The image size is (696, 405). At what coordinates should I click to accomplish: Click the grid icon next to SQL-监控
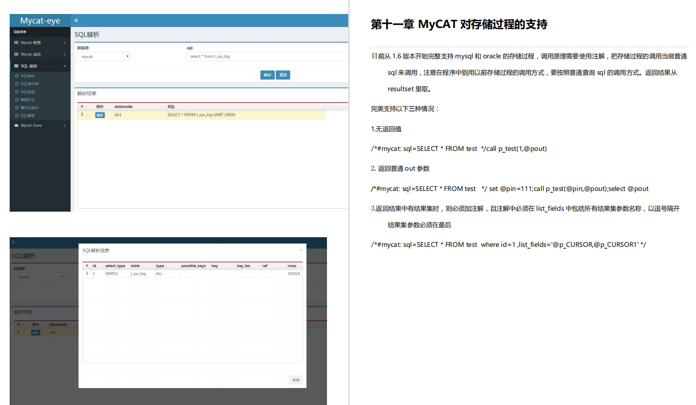point(16,66)
